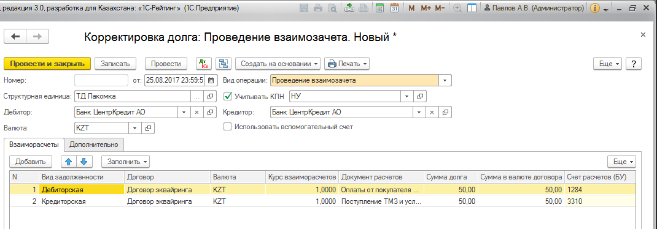Screen dimensions: 657x229
Task: Open print preview from top toolbar
Action: [x=332, y=8]
